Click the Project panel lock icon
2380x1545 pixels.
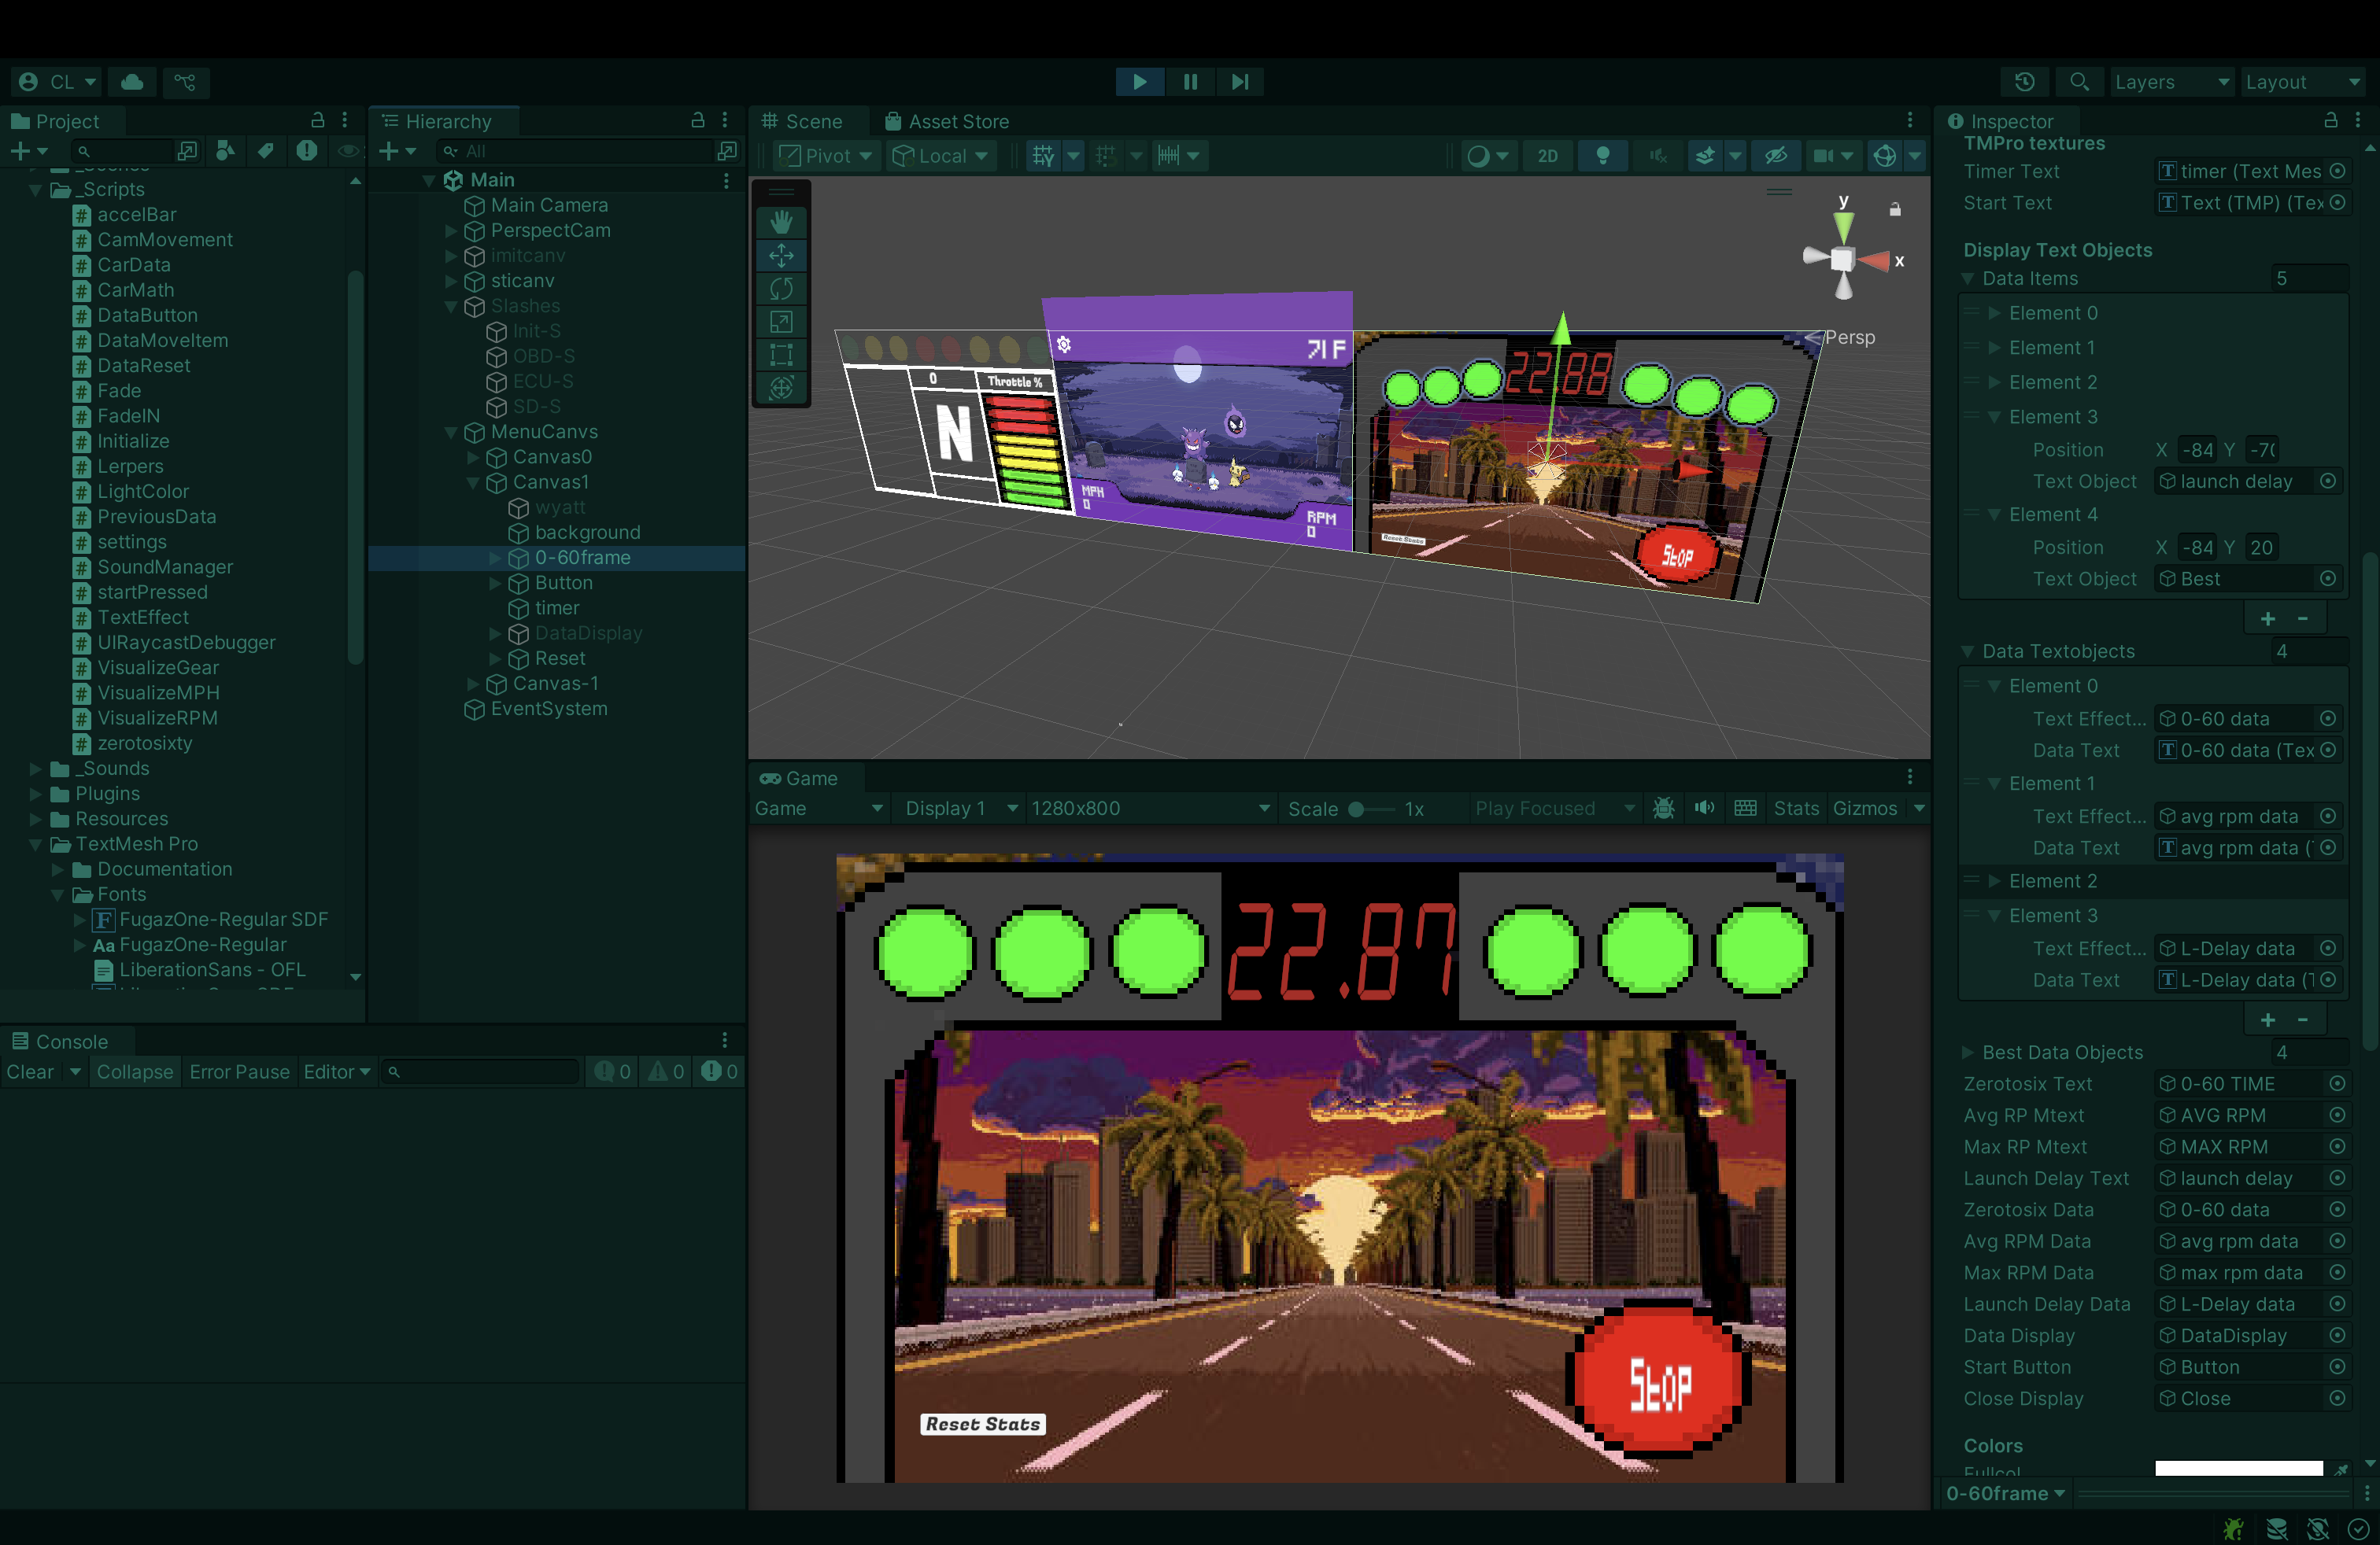318,120
